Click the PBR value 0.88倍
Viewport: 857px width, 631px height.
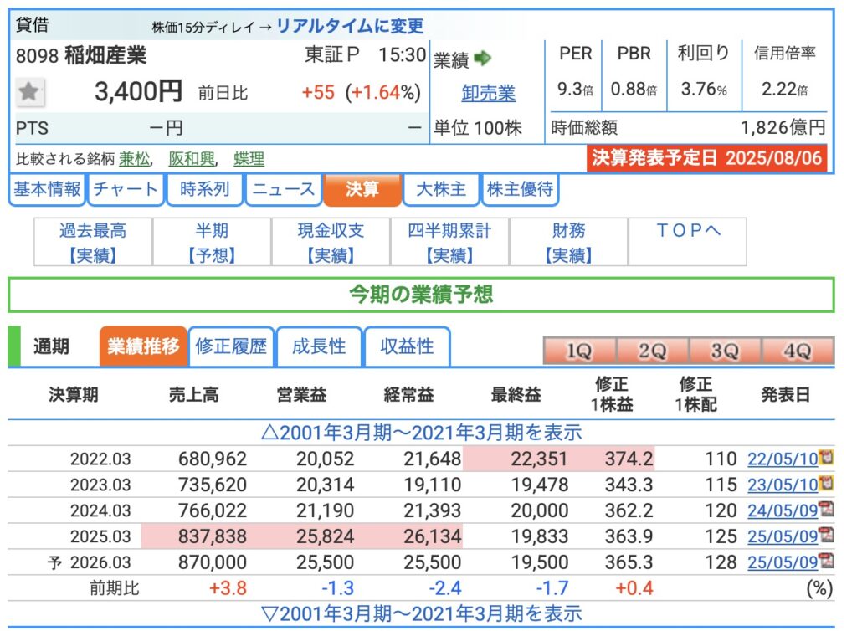634,89
